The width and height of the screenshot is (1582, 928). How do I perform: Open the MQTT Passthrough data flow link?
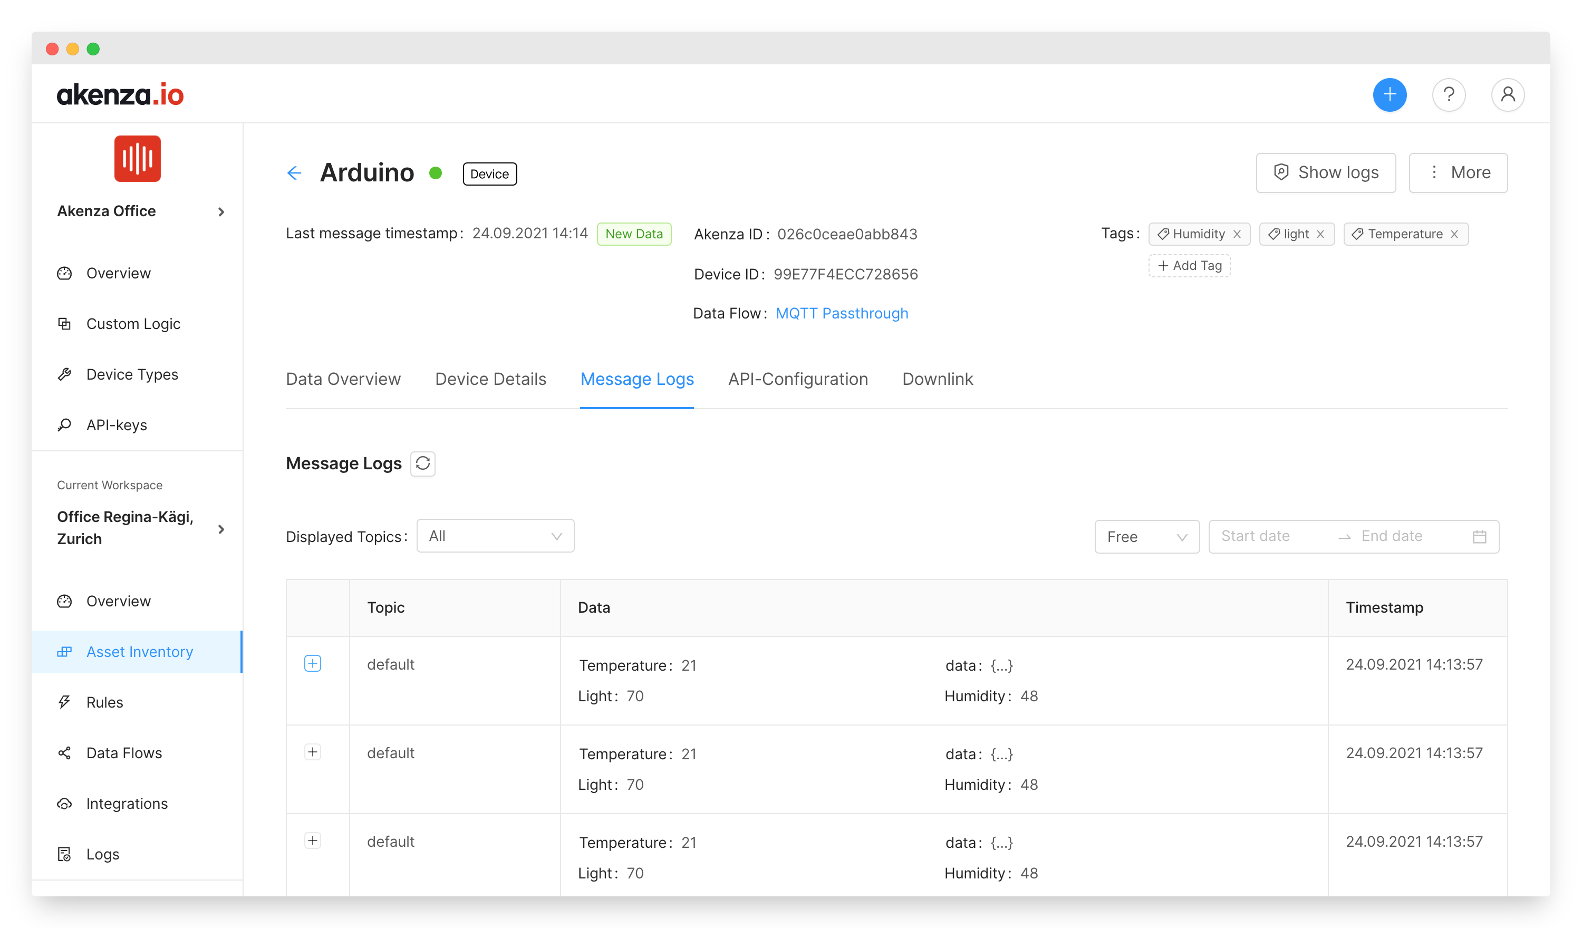coord(842,313)
